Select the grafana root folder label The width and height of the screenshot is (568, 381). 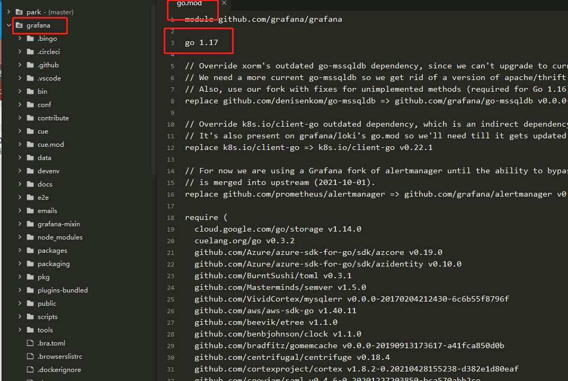click(x=38, y=25)
